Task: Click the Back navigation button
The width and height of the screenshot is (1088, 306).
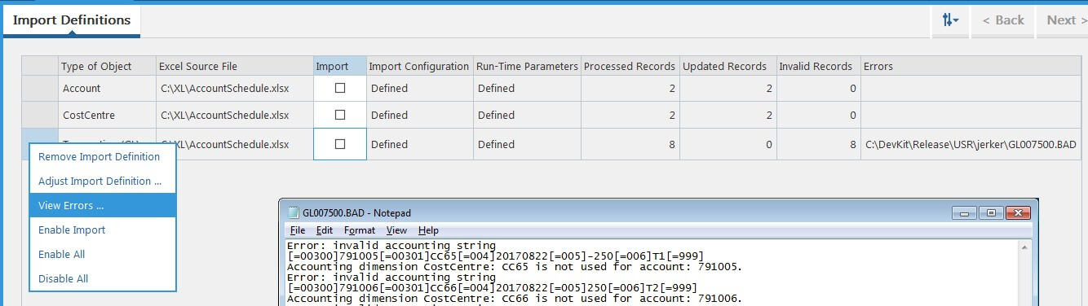Action: (x=1002, y=20)
